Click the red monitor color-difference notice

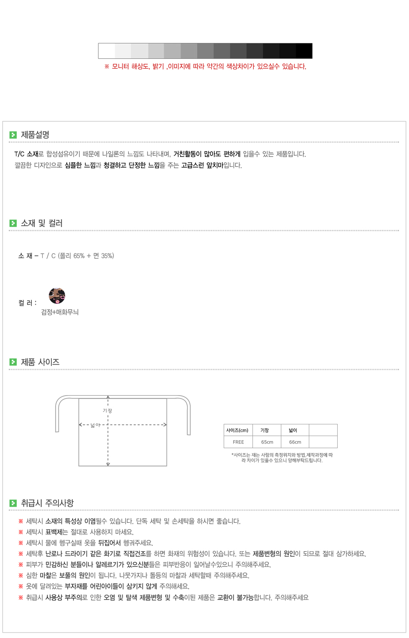pyautogui.click(x=205, y=66)
